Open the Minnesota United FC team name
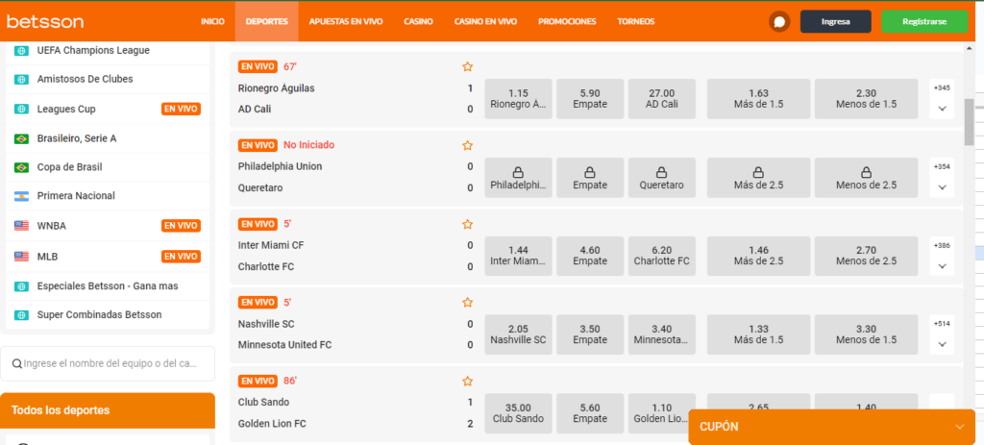 coord(284,345)
